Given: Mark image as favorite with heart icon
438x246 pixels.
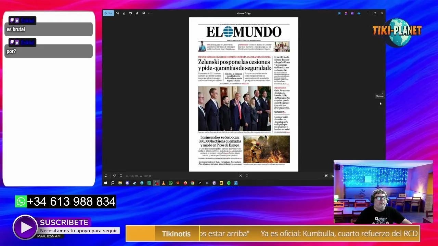Looking at the screenshot, I should pyautogui.click(x=114, y=176).
